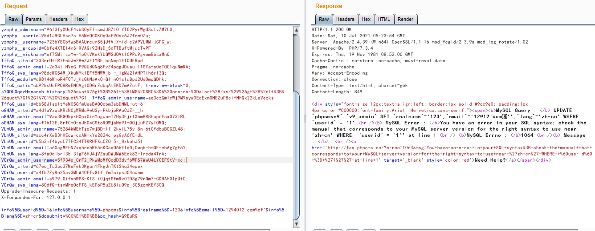This screenshot has height=231, width=595.
Task: Switch to the Response Render tab
Action: click(405, 19)
